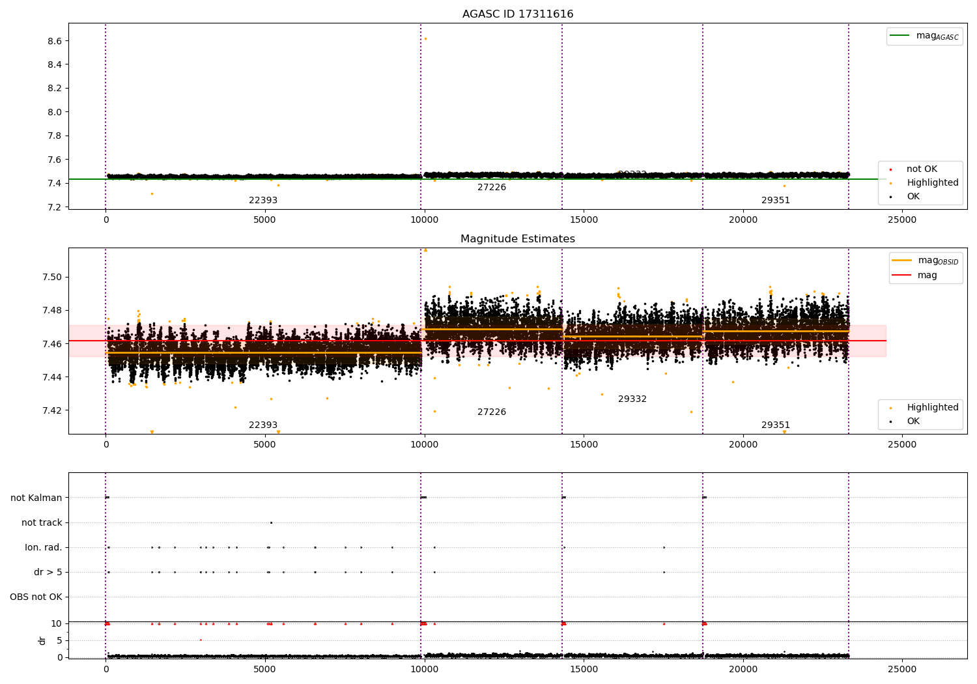Click the 'Ion. rad.' y-axis label
Viewport: 977px width, 684px height.
click(44, 548)
